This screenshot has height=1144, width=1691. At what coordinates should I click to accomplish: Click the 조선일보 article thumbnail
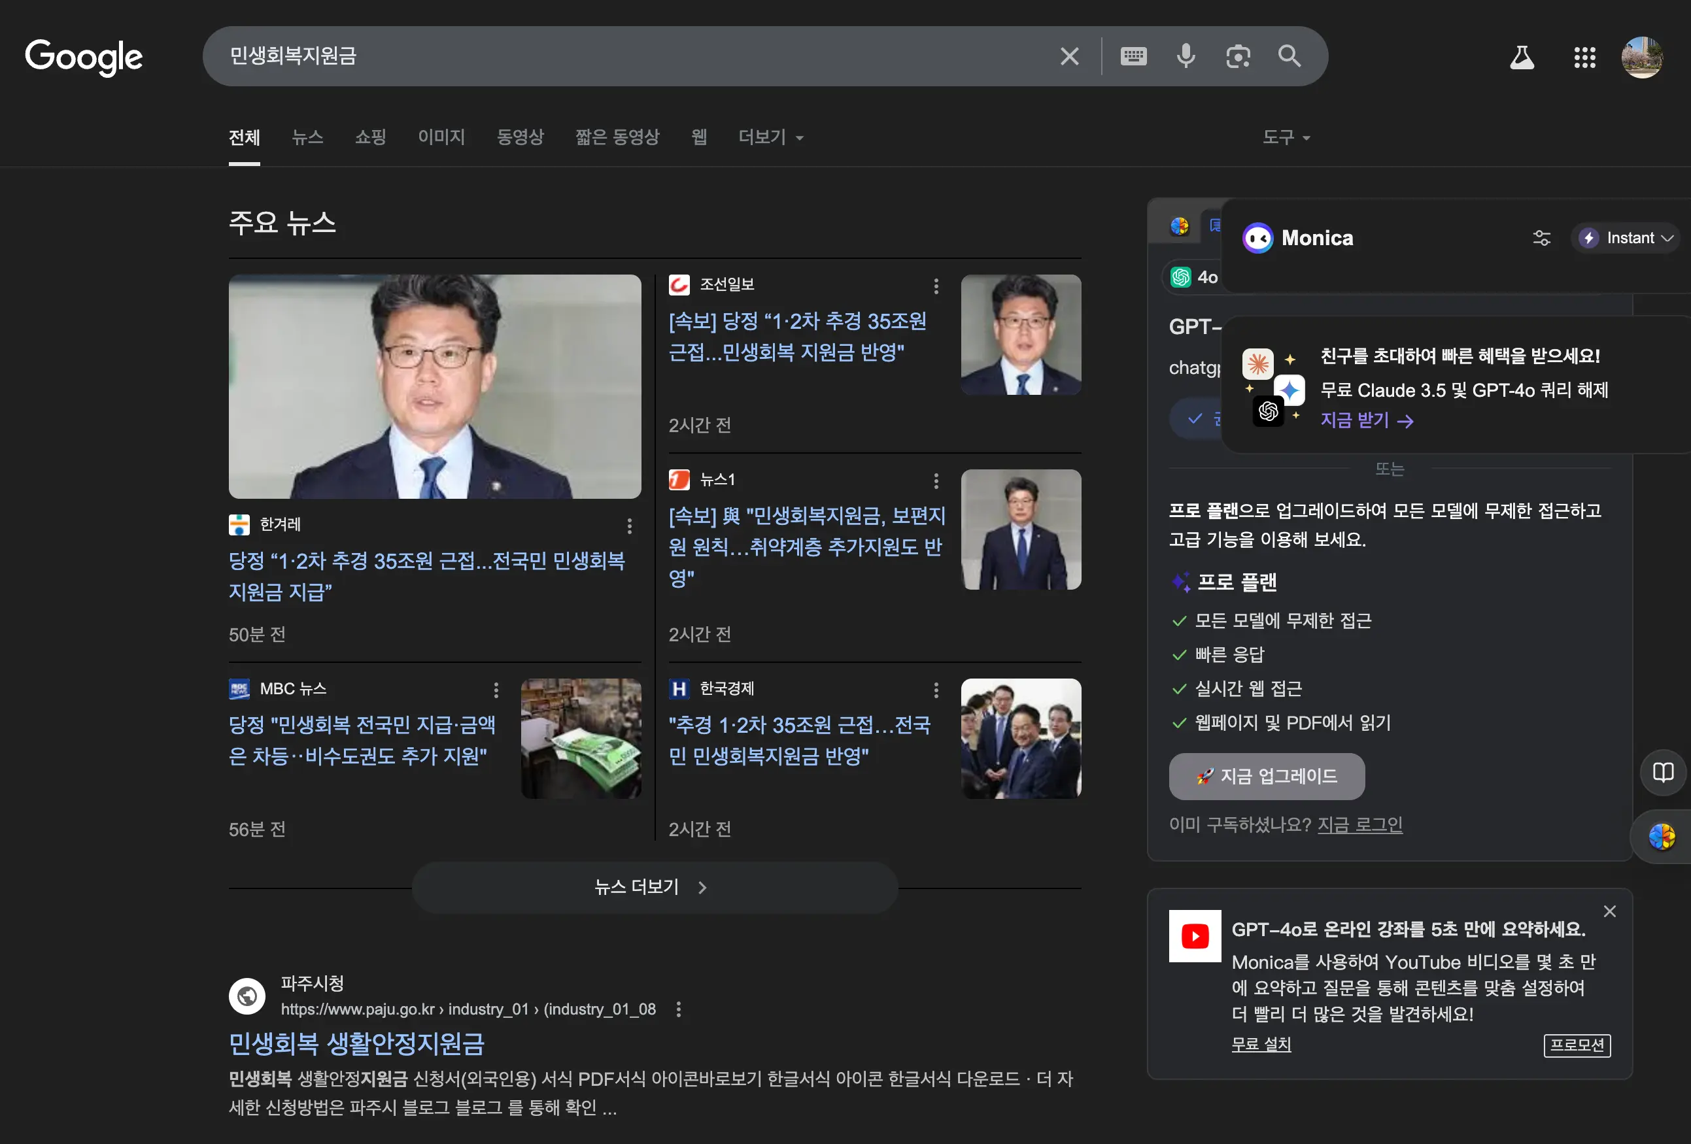click(1020, 335)
